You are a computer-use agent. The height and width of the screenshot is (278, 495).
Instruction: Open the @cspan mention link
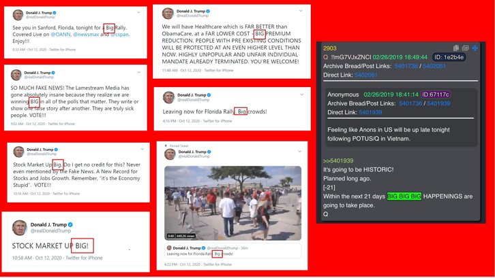point(119,34)
